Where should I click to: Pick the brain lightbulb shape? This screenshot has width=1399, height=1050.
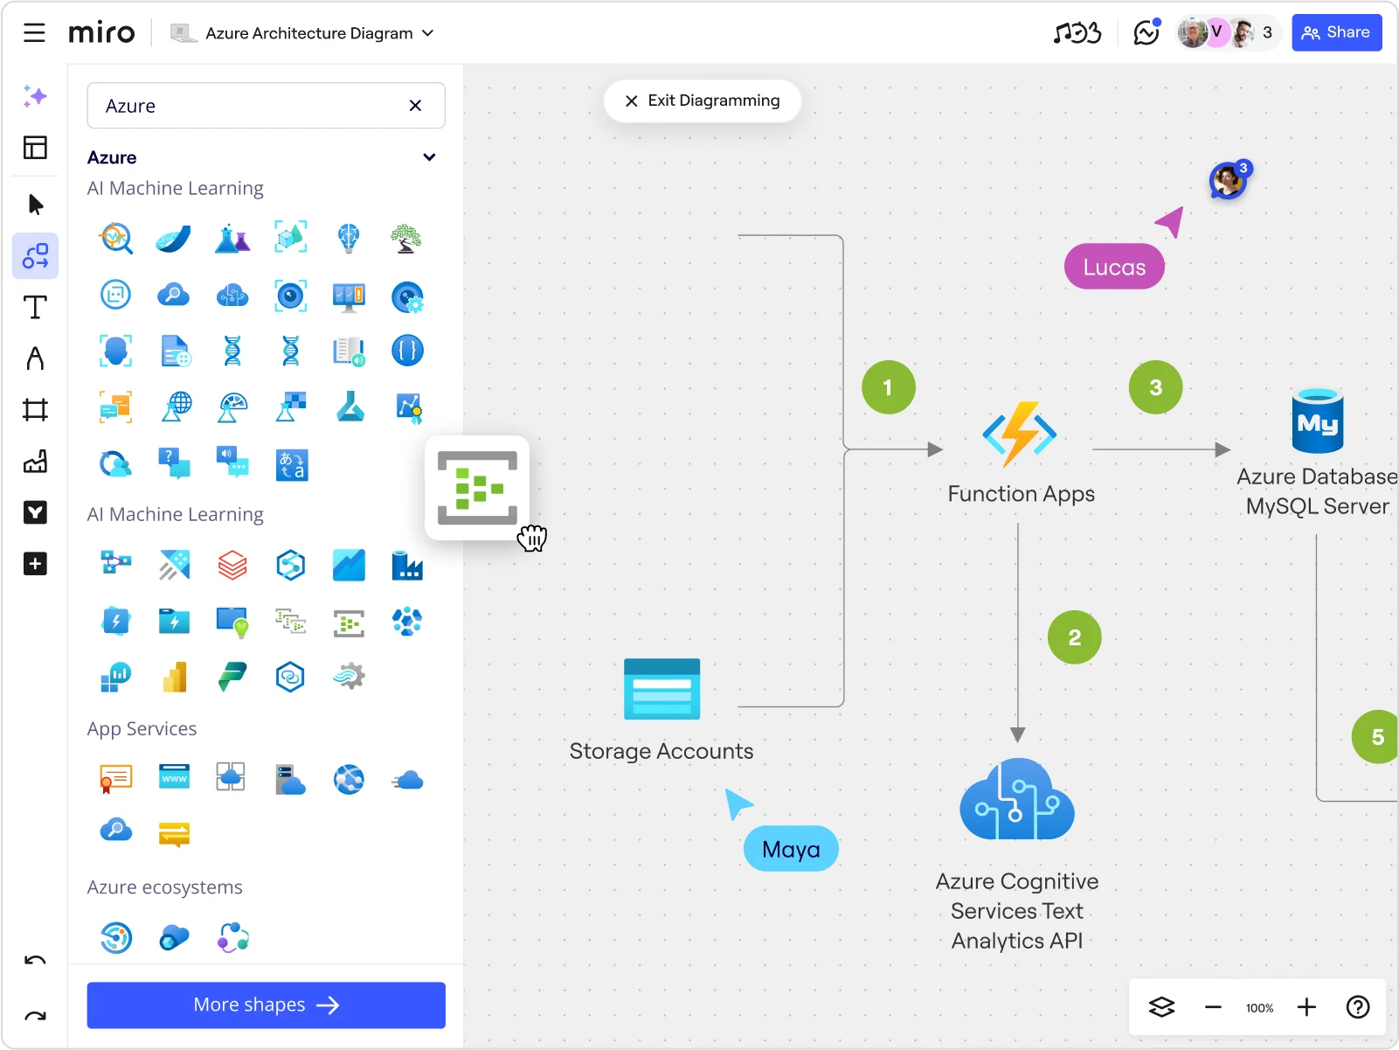pyautogui.click(x=349, y=237)
